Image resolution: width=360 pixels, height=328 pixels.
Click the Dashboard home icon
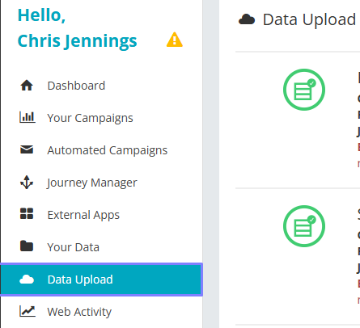tap(27, 86)
